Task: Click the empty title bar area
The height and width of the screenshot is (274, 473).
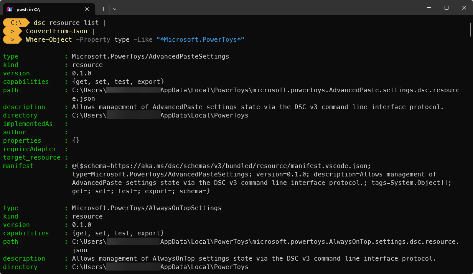Action: click(x=269, y=8)
